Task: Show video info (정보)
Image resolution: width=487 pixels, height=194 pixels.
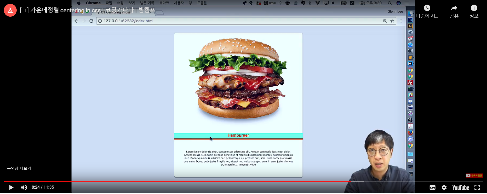Action: click(x=474, y=12)
